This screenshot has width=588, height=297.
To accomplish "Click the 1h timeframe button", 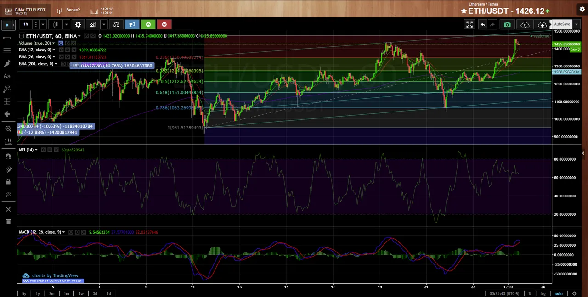I will [26, 24].
